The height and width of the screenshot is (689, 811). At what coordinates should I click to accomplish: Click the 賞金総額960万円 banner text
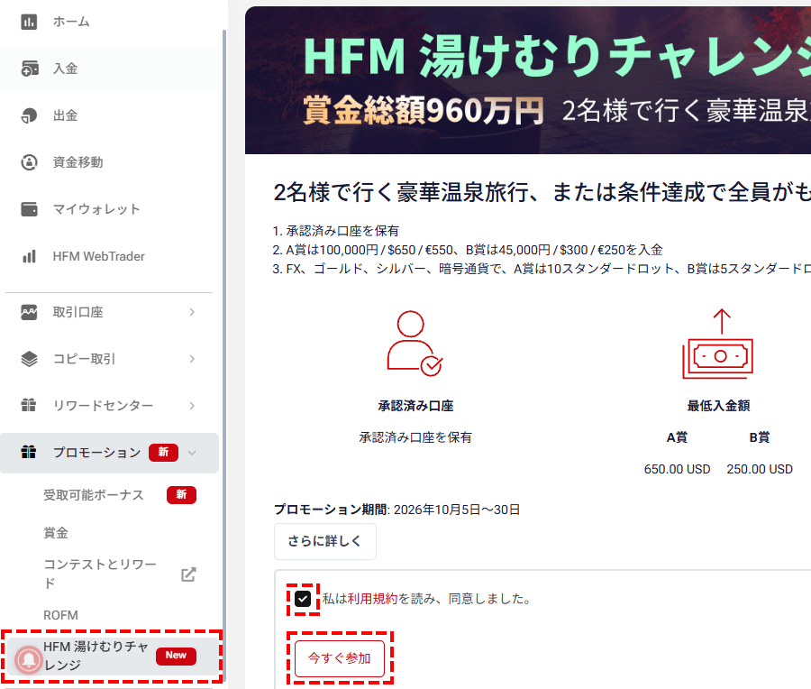point(424,110)
